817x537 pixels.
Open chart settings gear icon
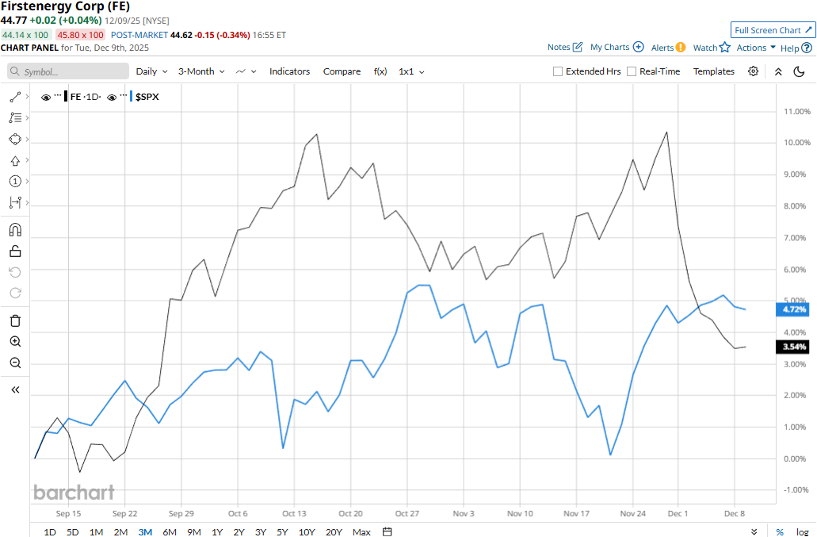[753, 71]
